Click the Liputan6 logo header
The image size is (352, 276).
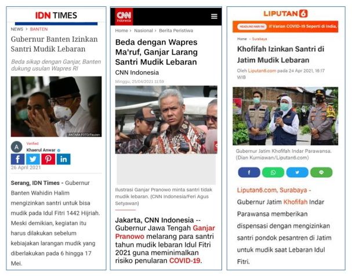coord(285,13)
